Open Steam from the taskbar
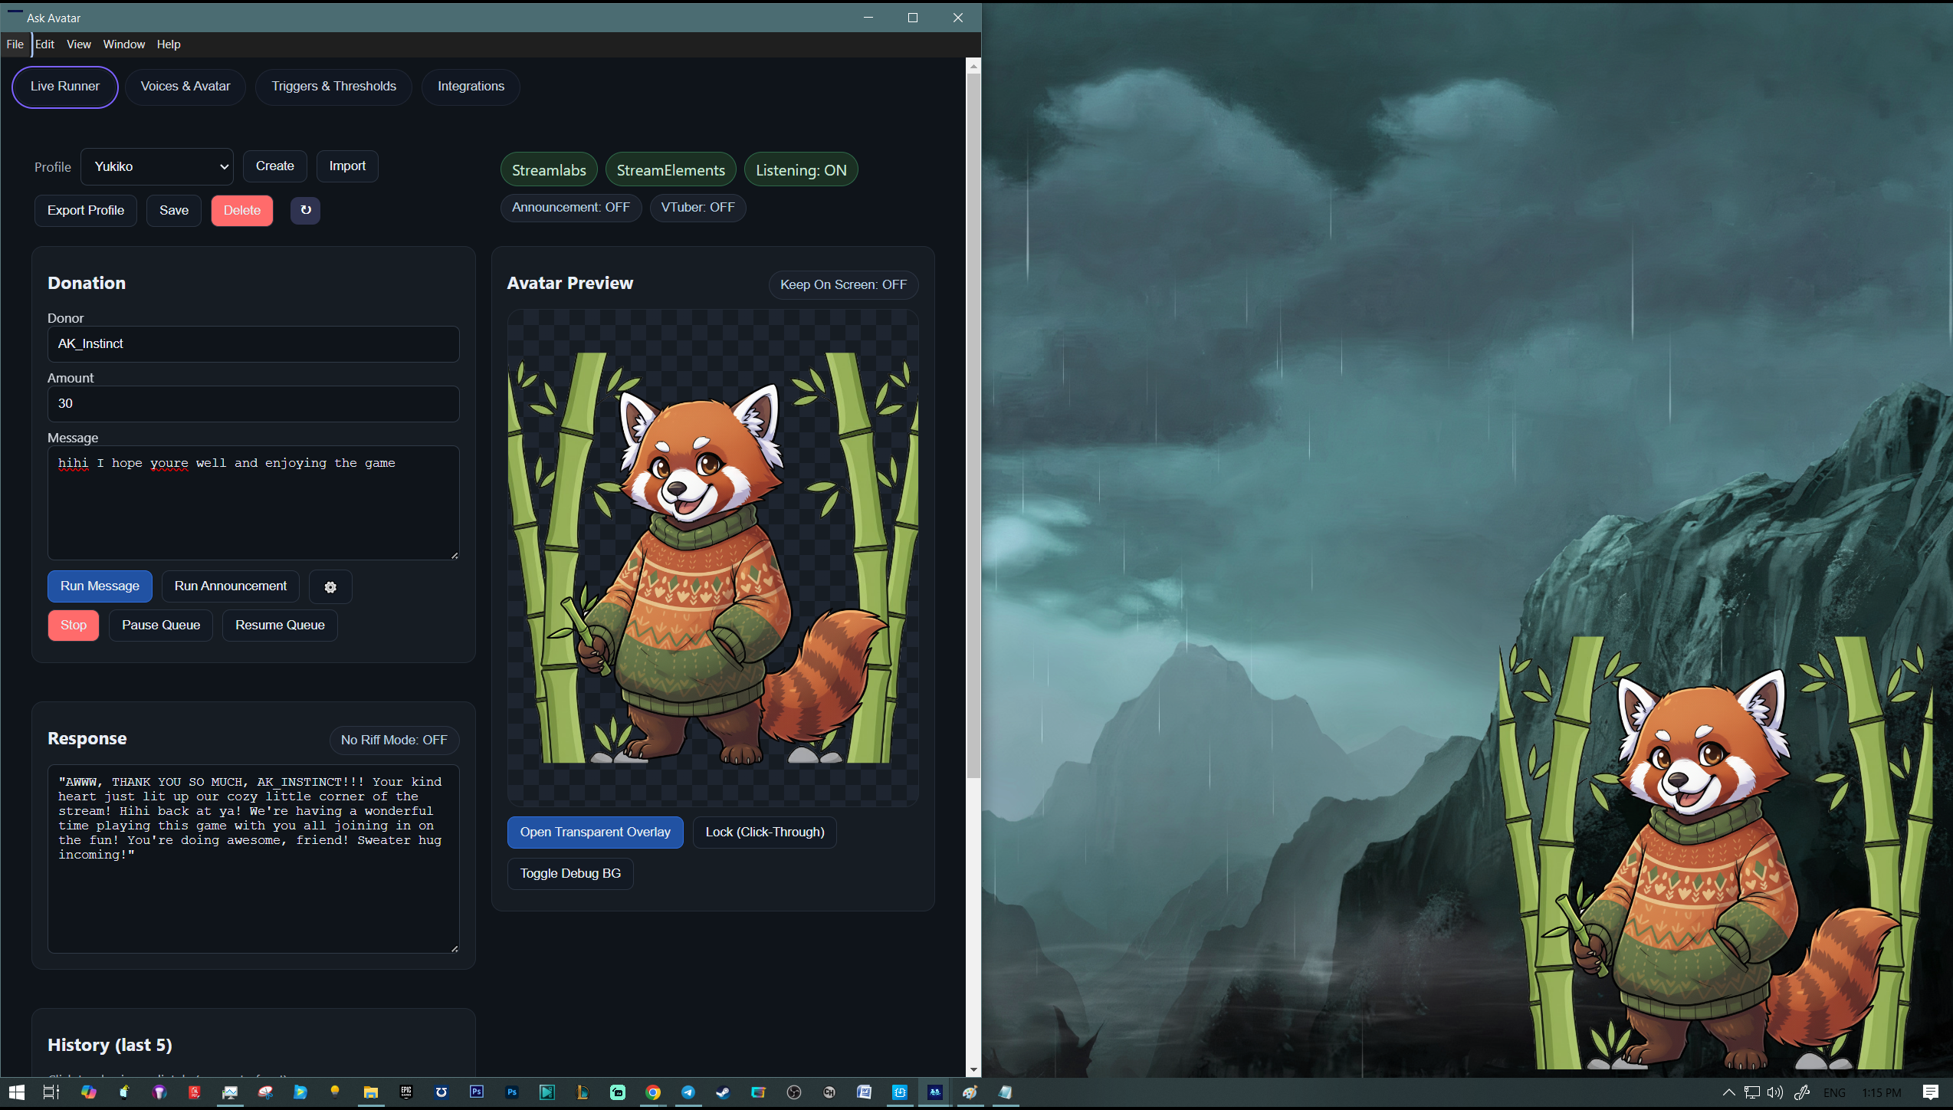 point(723,1092)
